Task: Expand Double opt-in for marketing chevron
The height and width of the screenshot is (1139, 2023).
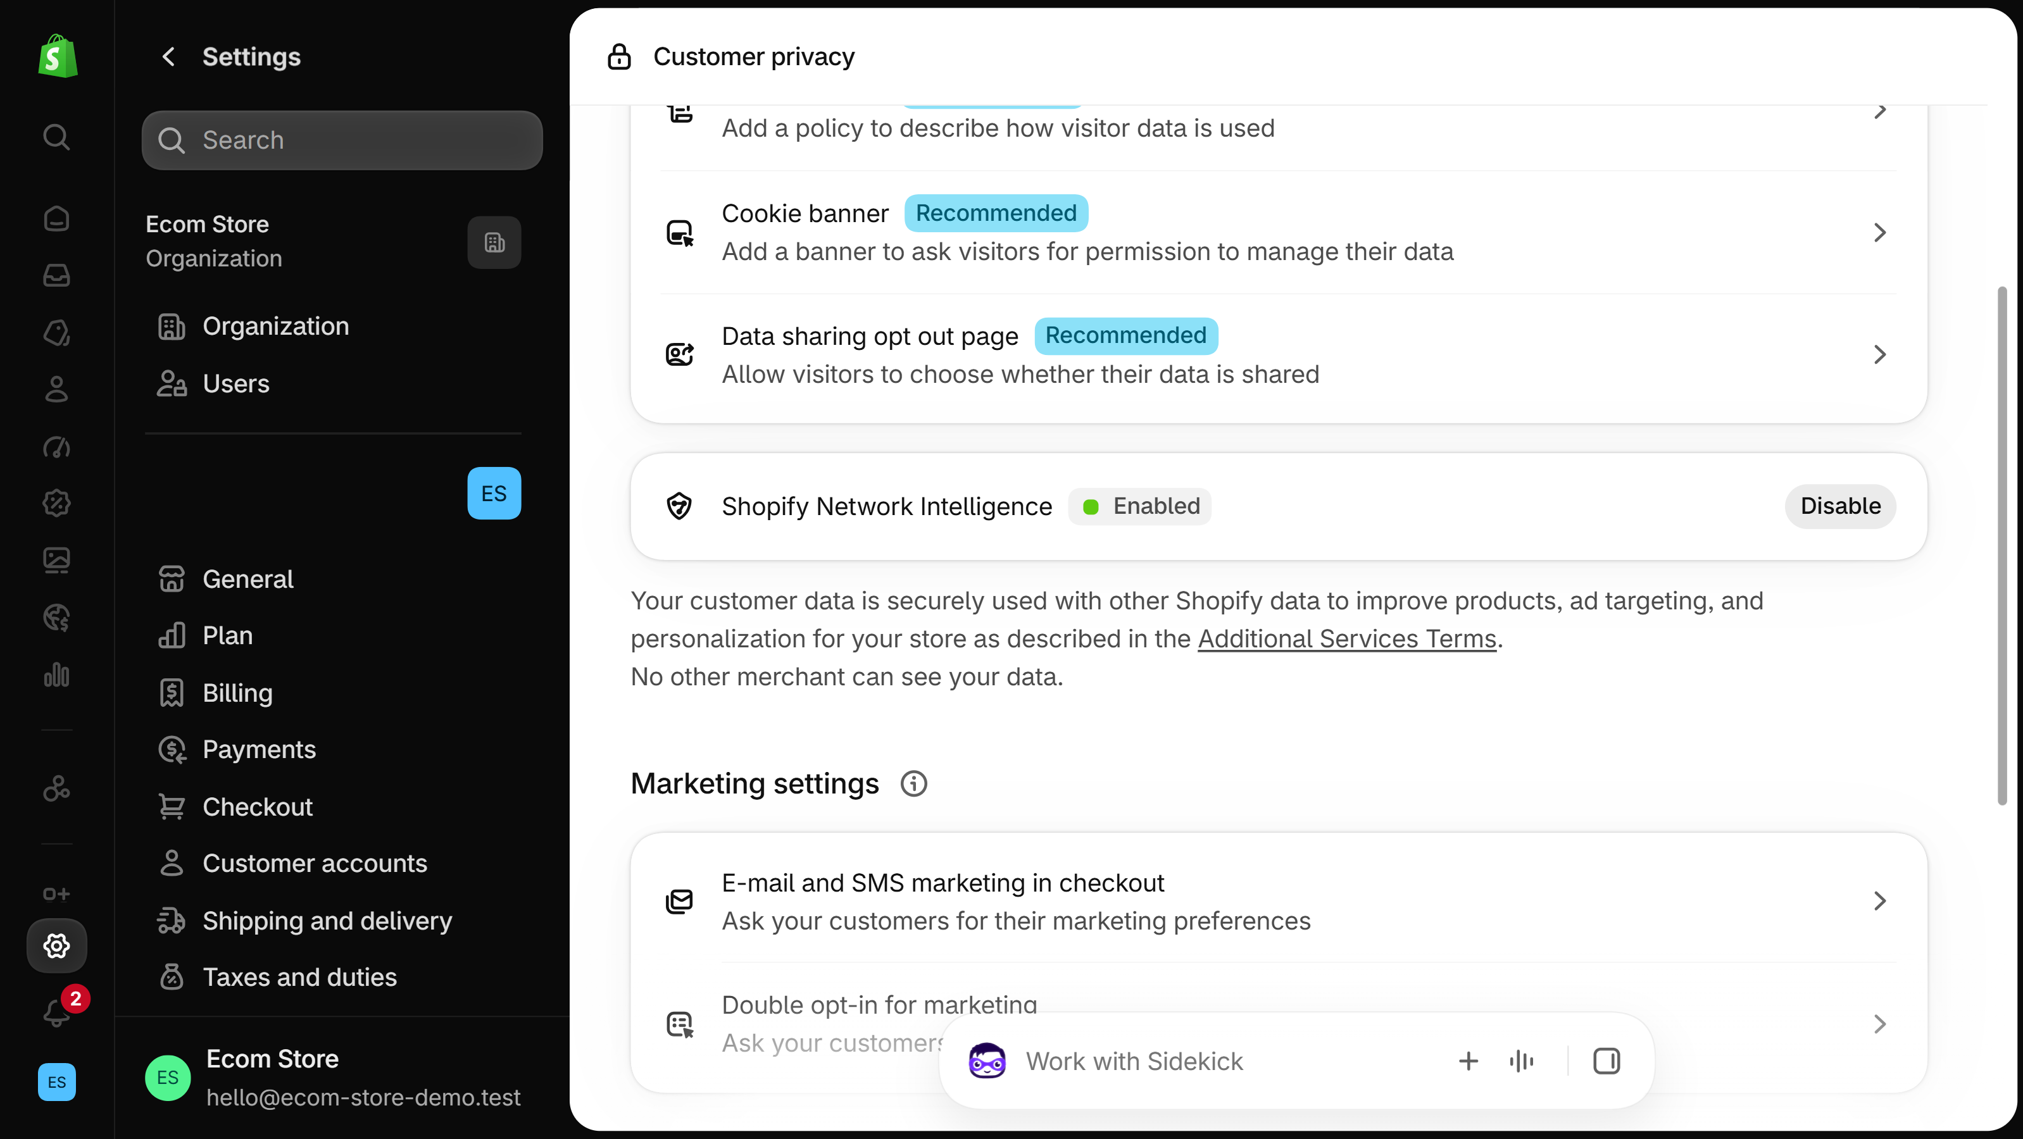Action: [1879, 1024]
